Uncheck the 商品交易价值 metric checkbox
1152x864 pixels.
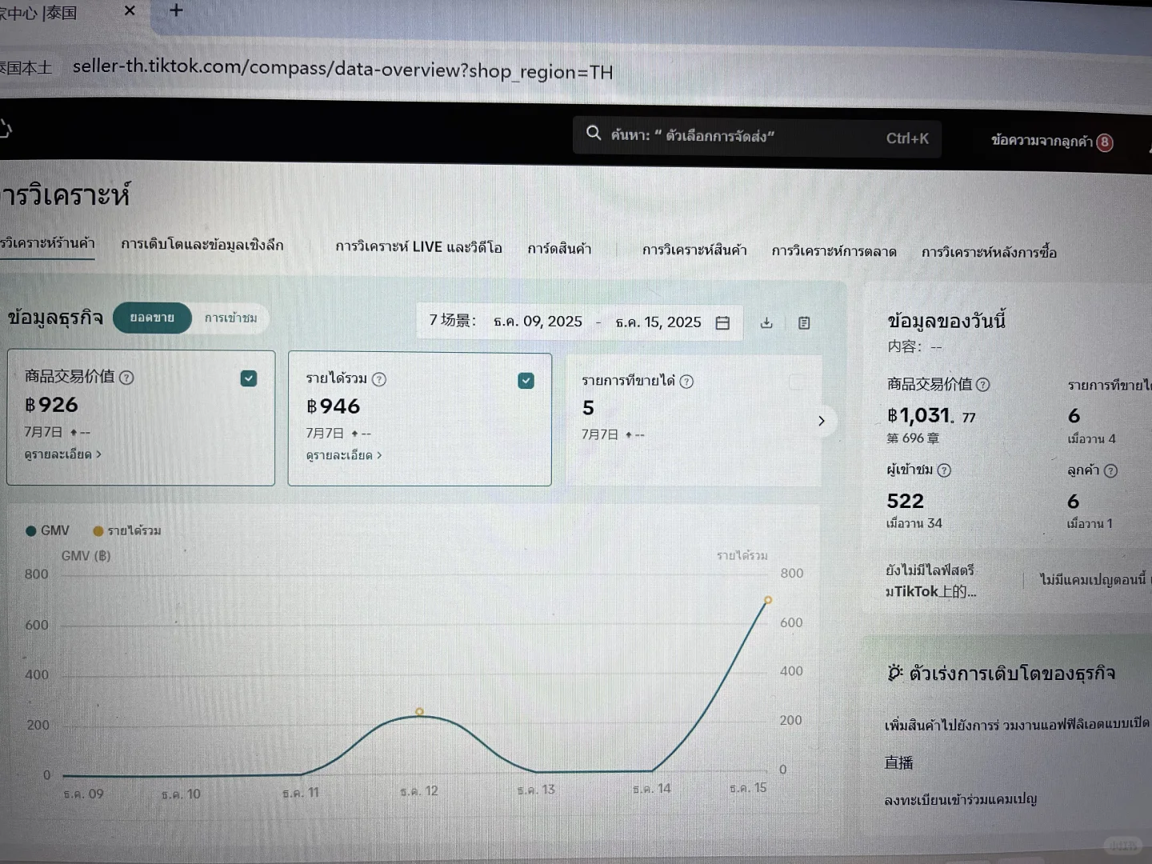(249, 378)
